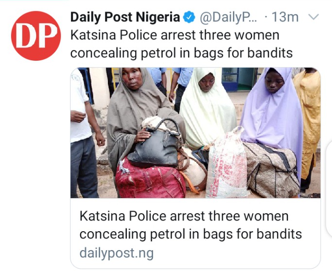The width and height of the screenshot is (332, 271).
Task: Open the link card headline about three women
Action: [x=191, y=225]
